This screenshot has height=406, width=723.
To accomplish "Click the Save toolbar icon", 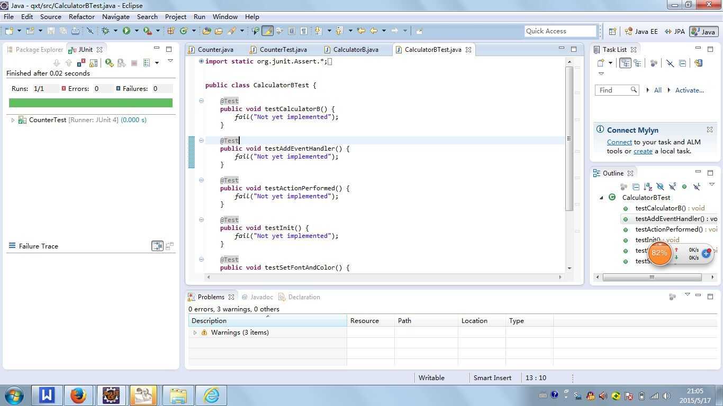I will coord(51,31).
